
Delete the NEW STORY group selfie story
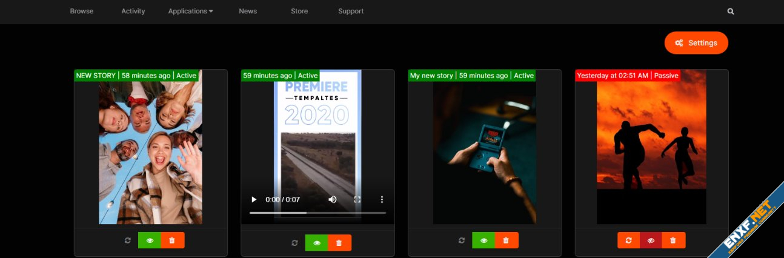[x=173, y=240]
